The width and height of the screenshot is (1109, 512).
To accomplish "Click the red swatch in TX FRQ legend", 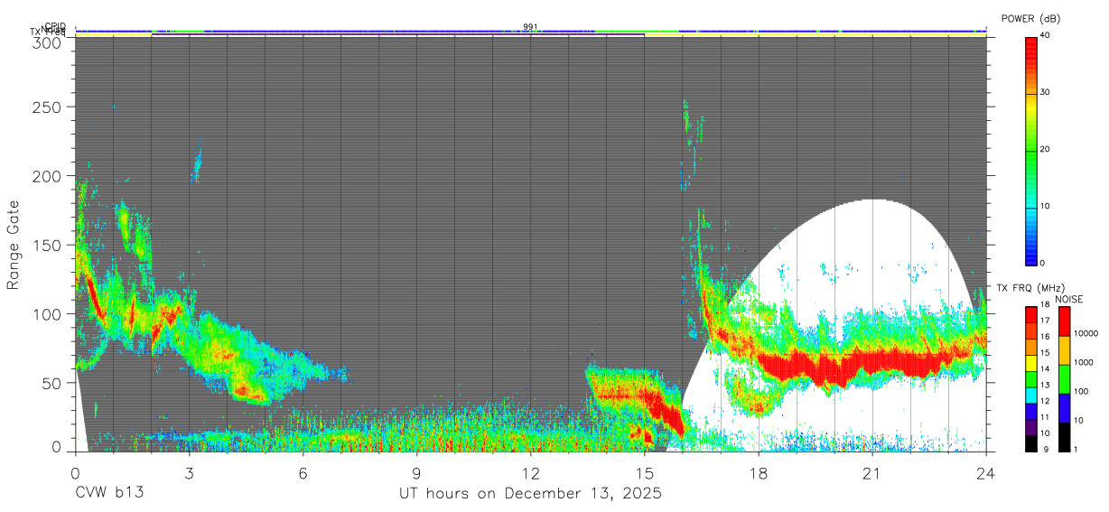I will (x=1030, y=315).
